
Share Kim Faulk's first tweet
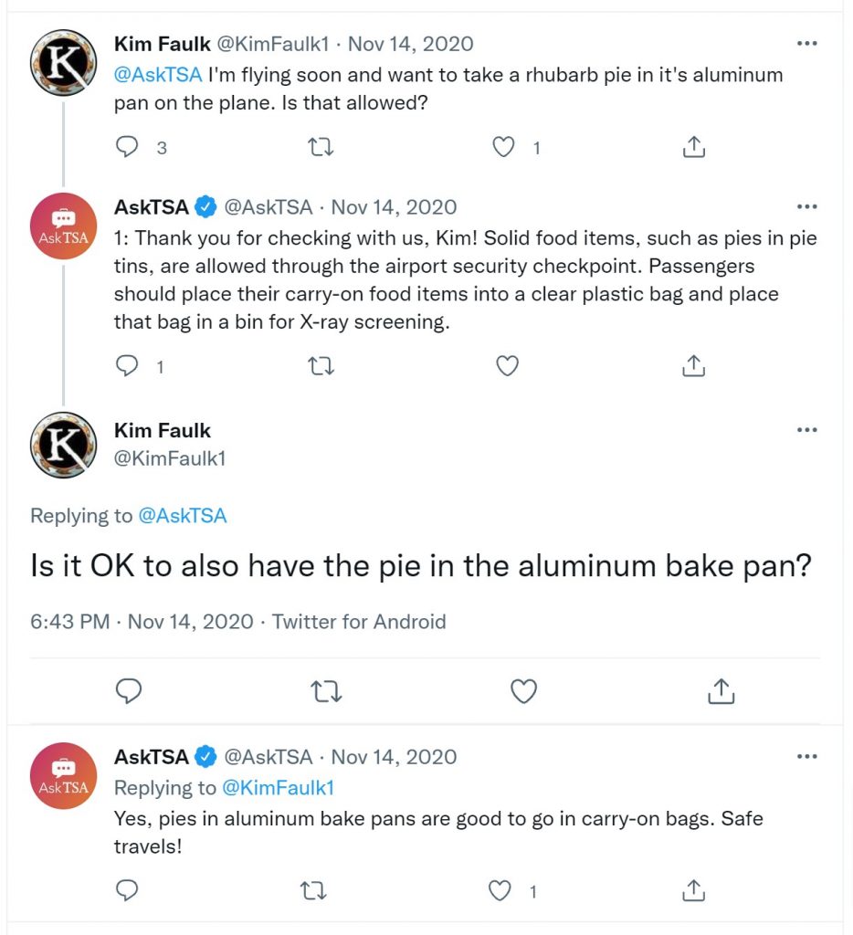pyautogui.click(x=693, y=147)
